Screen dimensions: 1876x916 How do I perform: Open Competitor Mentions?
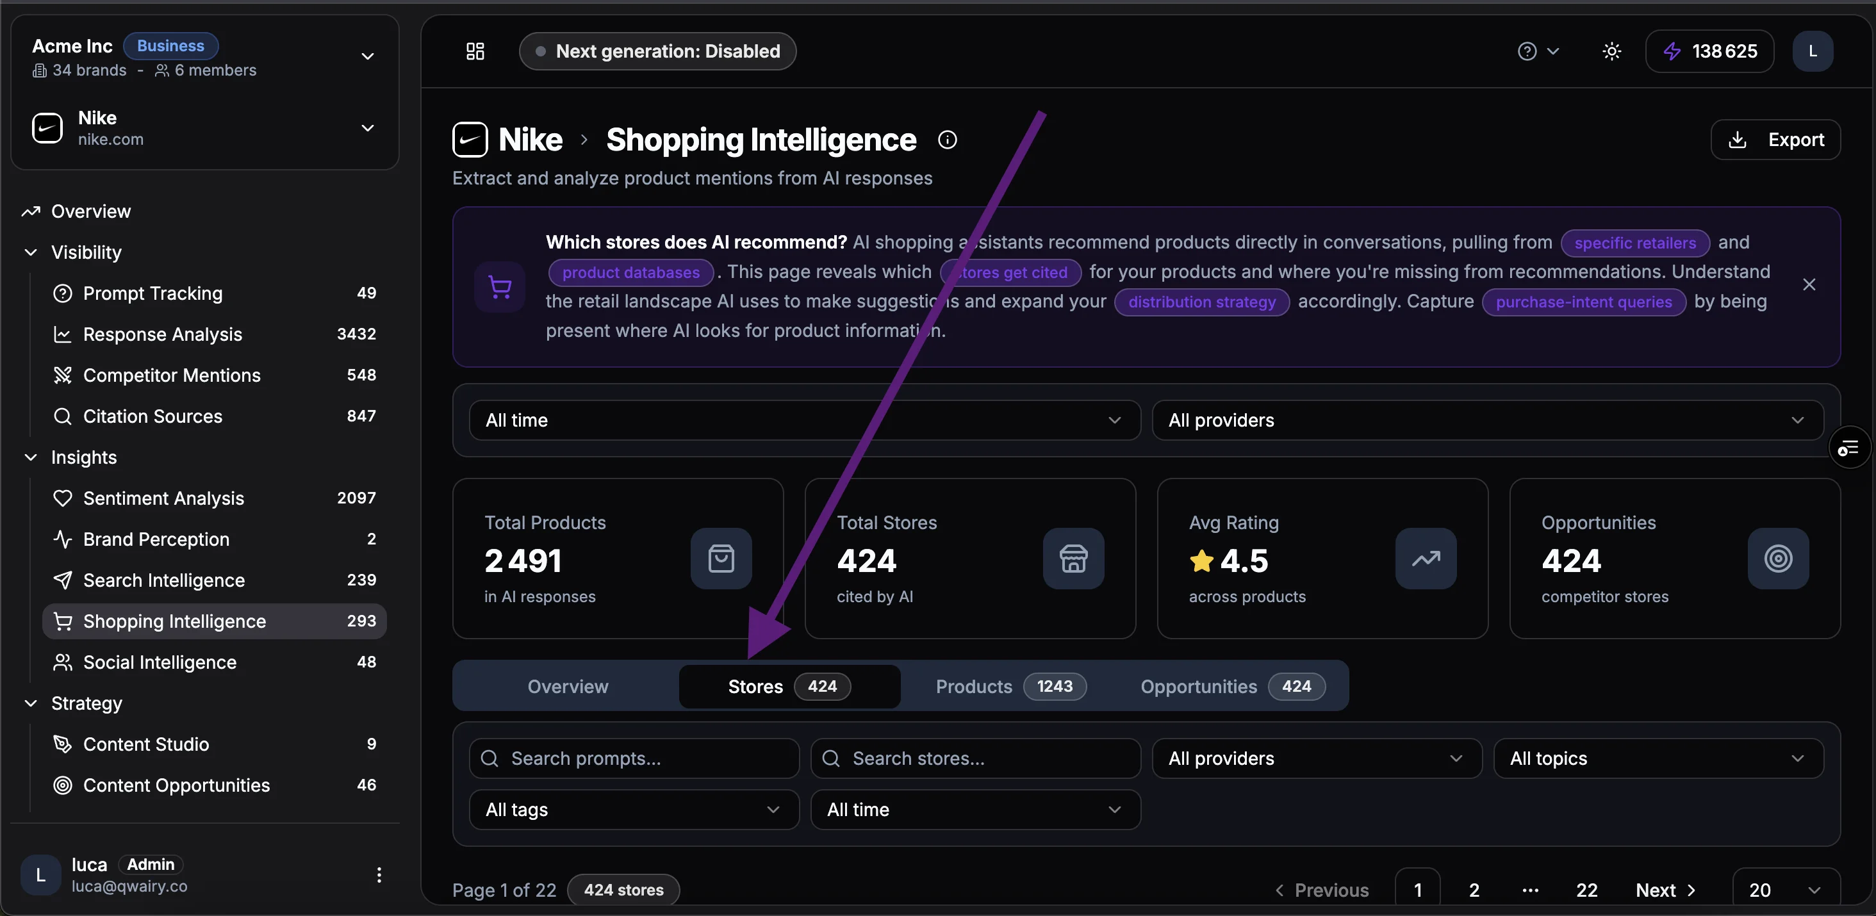click(x=172, y=375)
